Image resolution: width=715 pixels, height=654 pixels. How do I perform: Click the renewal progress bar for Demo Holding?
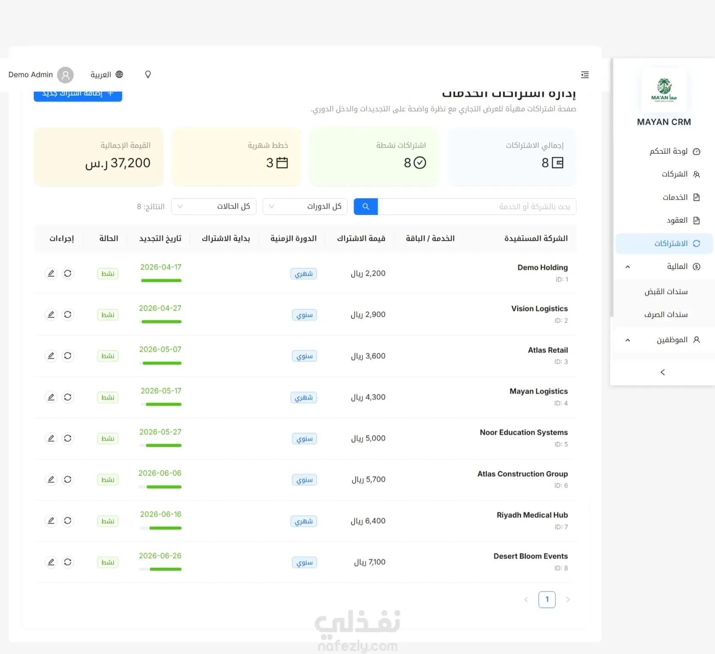pos(161,281)
